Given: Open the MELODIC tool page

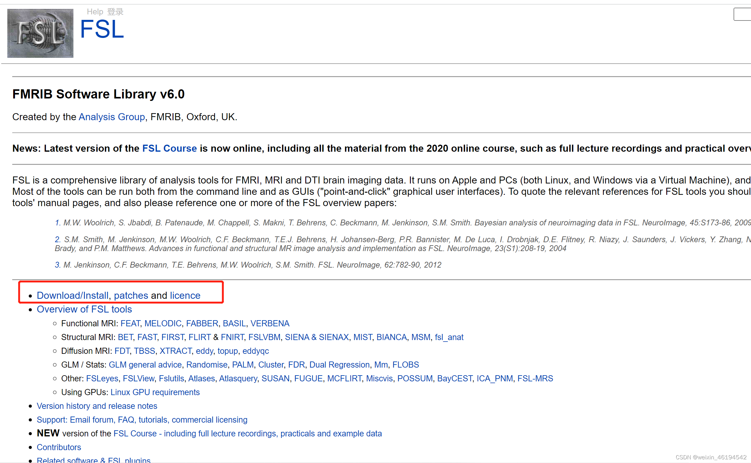Looking at the screenshot, I should [163, 323].
